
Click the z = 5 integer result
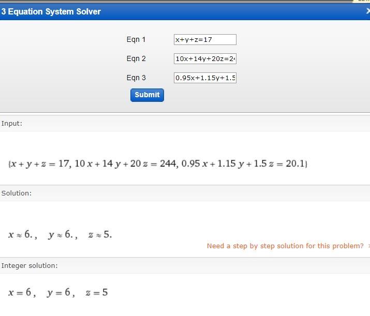tap(97, 293)
